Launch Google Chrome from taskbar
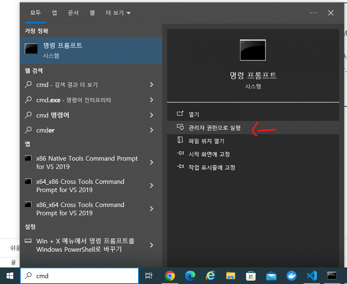 click(x=170, y=276)
